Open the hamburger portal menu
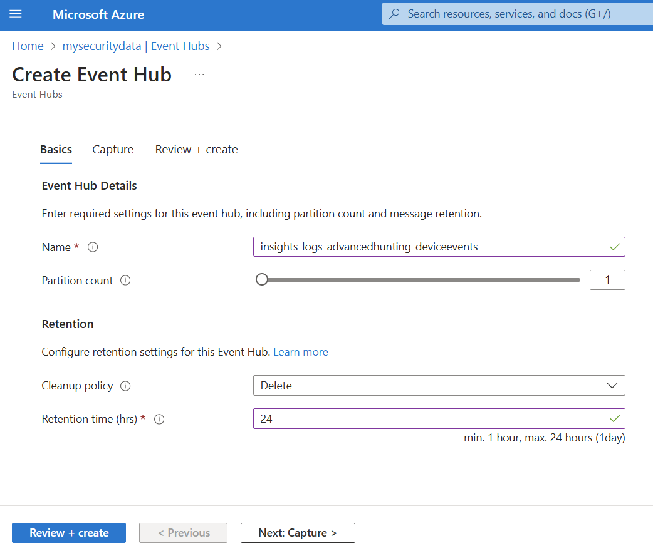The height and width of the screenshot is (551, 653). [x=16, y=14]
